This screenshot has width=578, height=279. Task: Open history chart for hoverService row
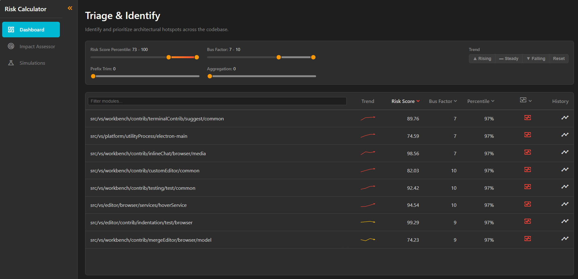coord(565,204)
